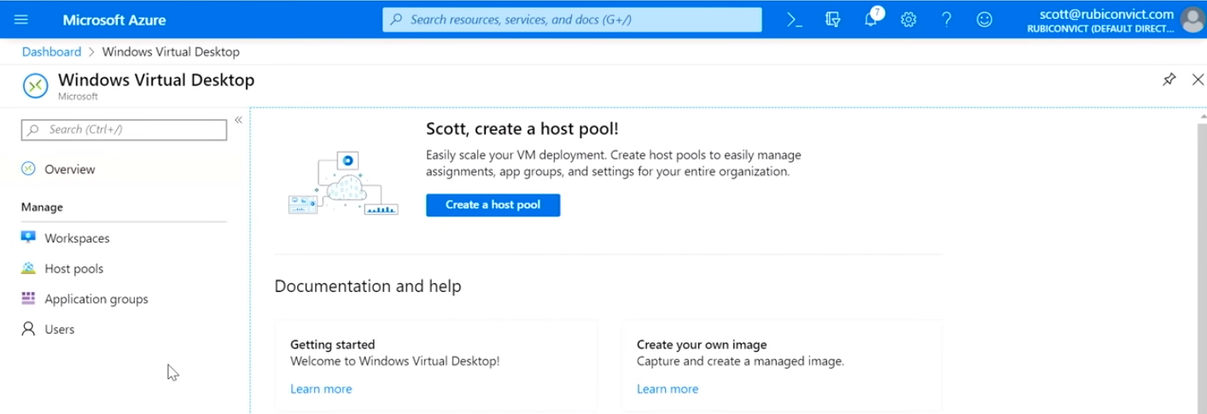The width and height of the screenshot is (1207, 414).
Task: Select Users in the Manage section
Action: (59, 329)
